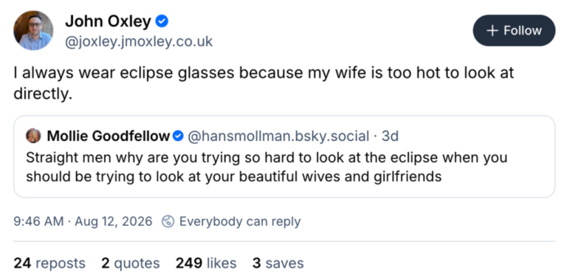Open the Mollie Goodfellow name in quoted post
The image size is (567, 278).
pos(109,136)
